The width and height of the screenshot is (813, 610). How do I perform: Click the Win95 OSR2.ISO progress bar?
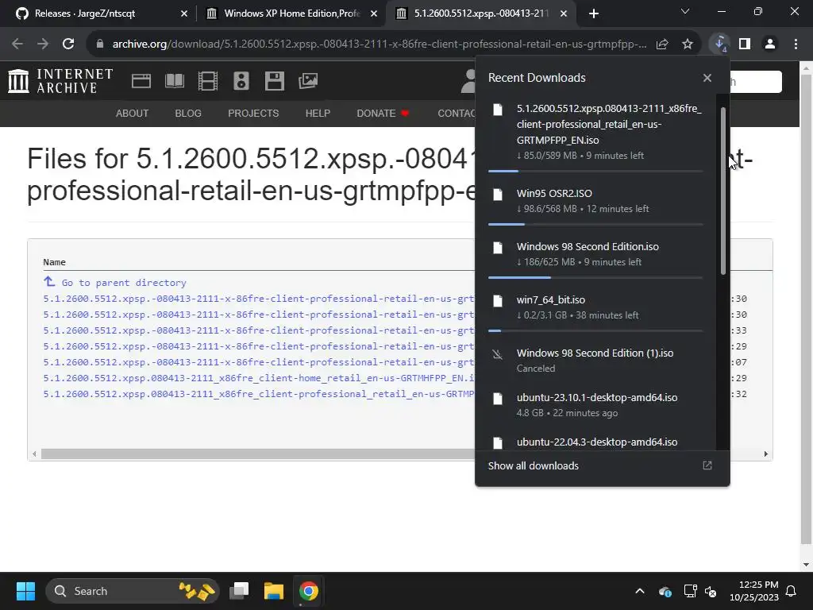[595, 224]
